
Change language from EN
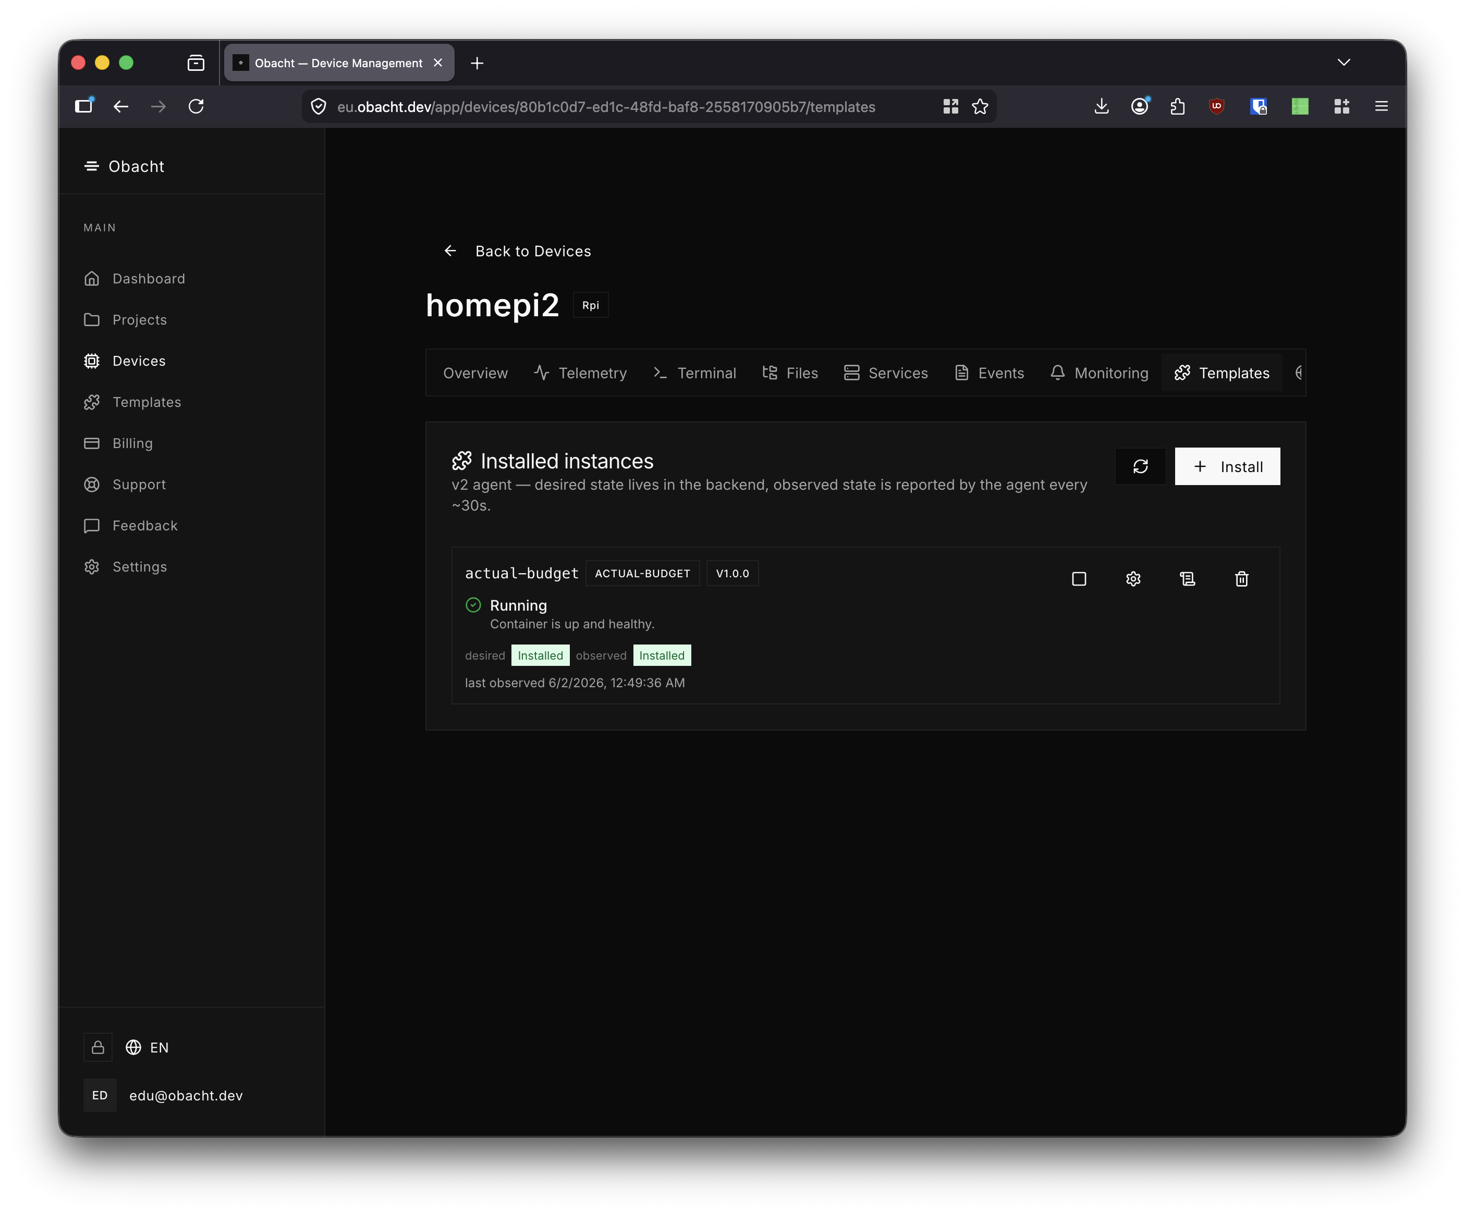click(147, 1048)
